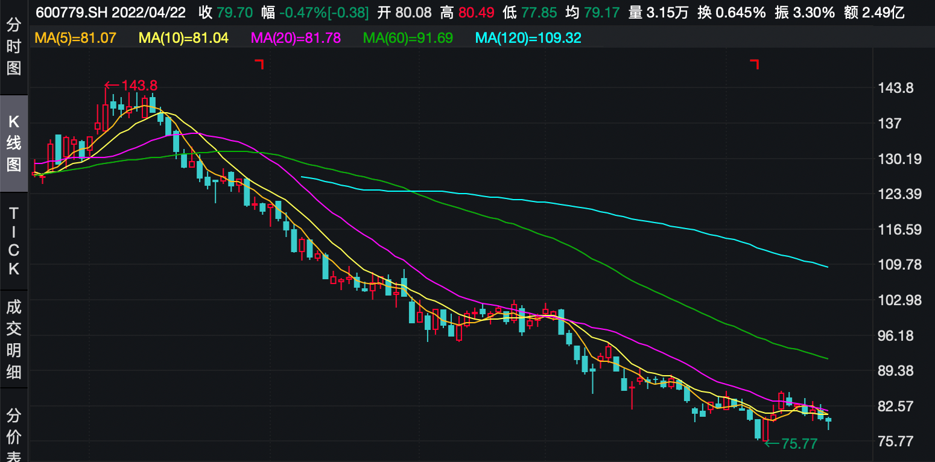Open the TICK tab

[14, 241]
